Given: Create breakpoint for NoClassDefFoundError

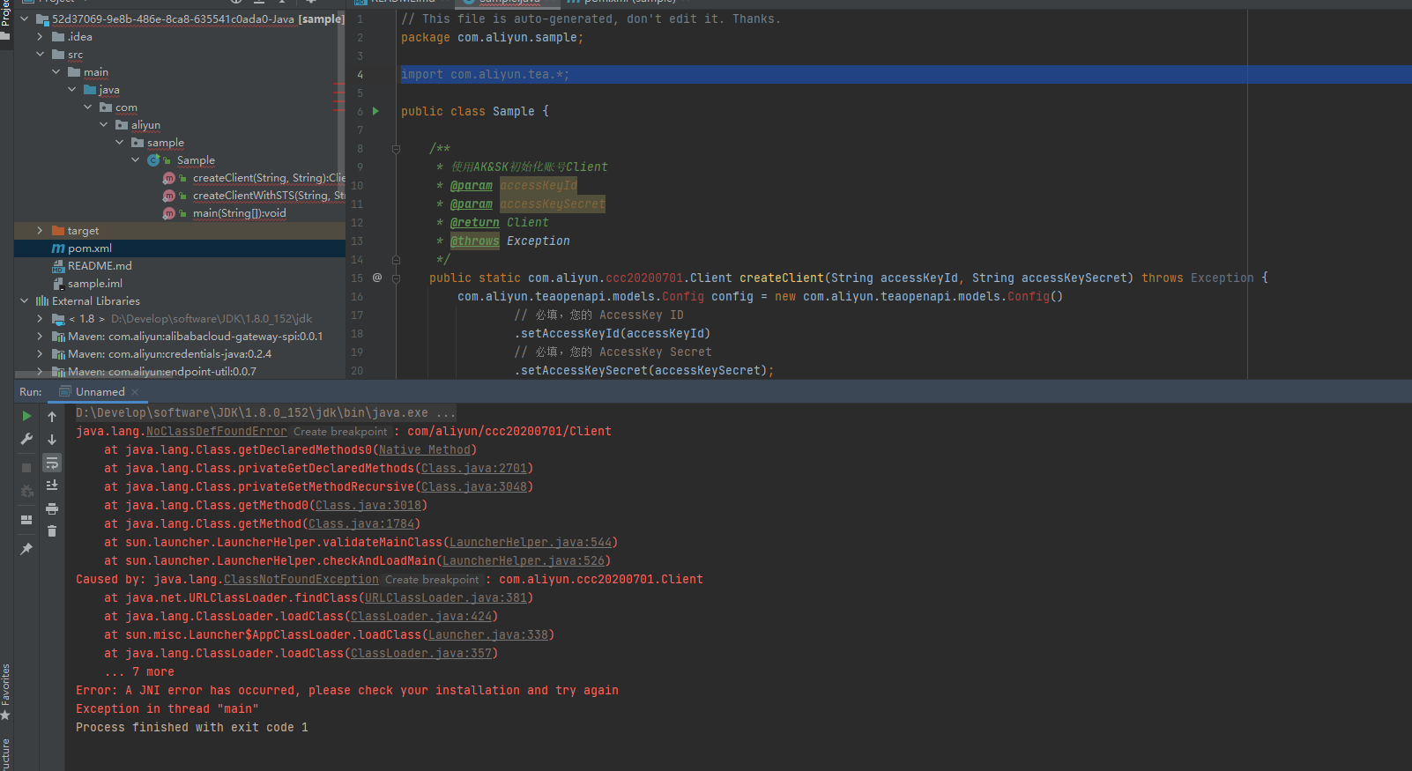Looking at the screenshot, I should point(340,432).
